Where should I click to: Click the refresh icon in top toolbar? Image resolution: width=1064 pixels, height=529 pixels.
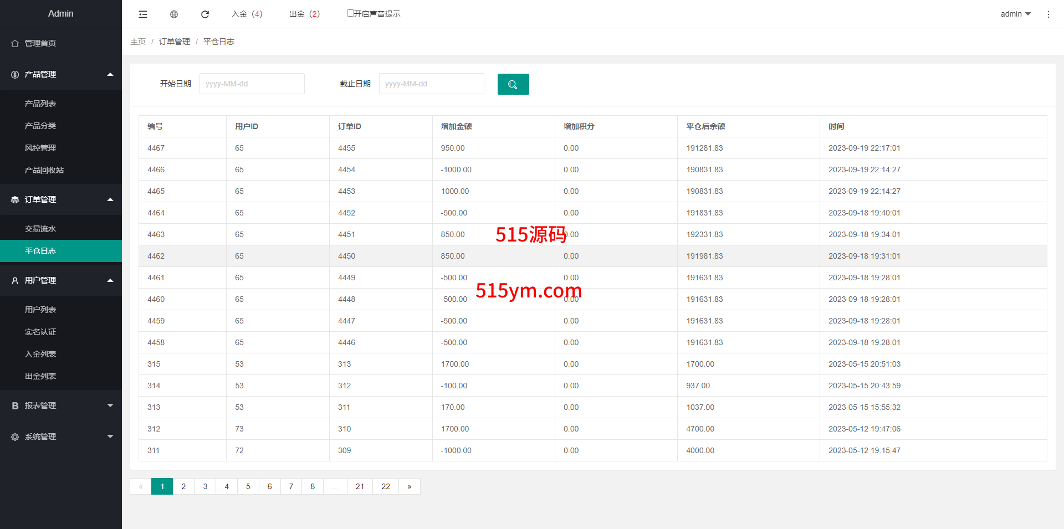[205, 14]
